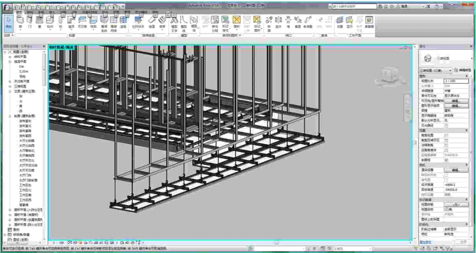Choose the Curtain Grid (幕墙网格) icon
Screen dimensions: 476x253
pos(114,20)
